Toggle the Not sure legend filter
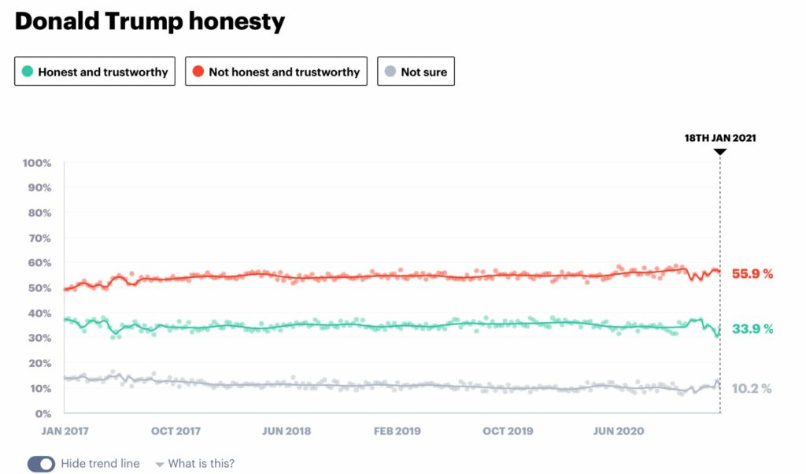The height and width of the screenshot is (474, 806). 416,72
